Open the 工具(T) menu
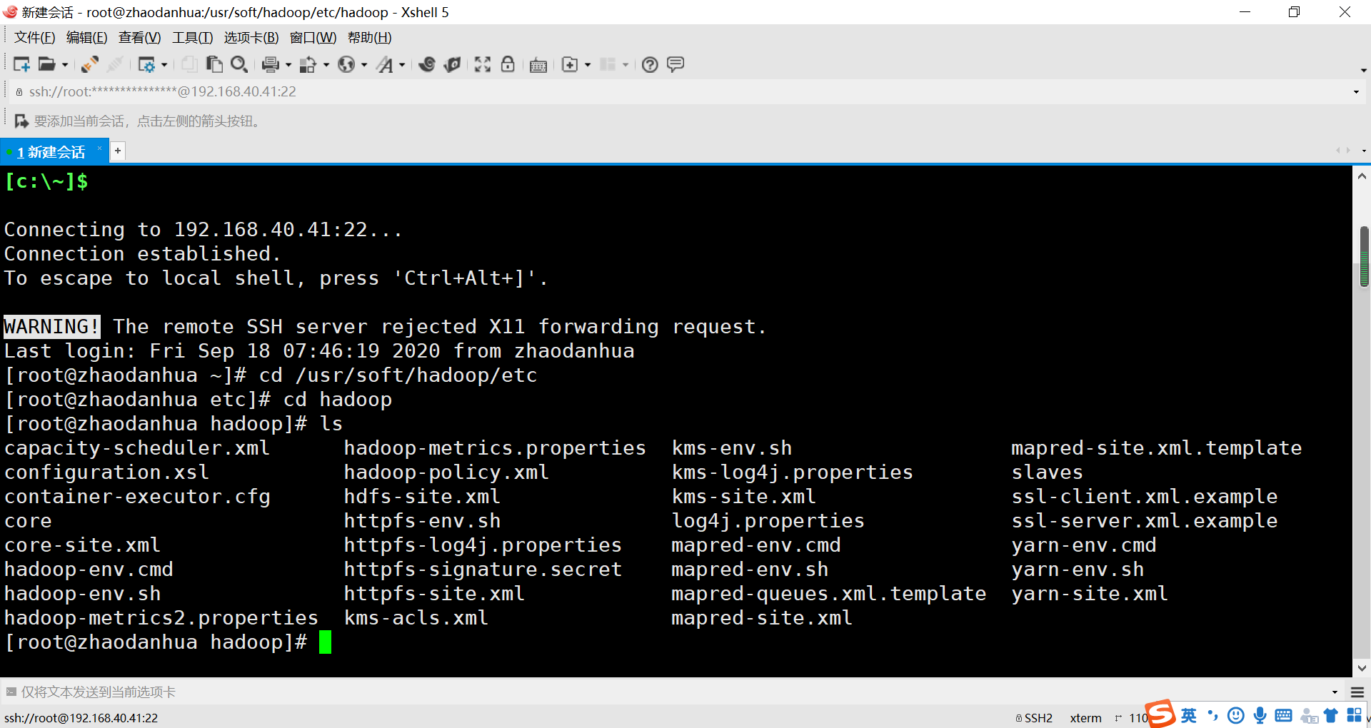1371x728 pixels. pyautogui.click(x=191, y=37)
